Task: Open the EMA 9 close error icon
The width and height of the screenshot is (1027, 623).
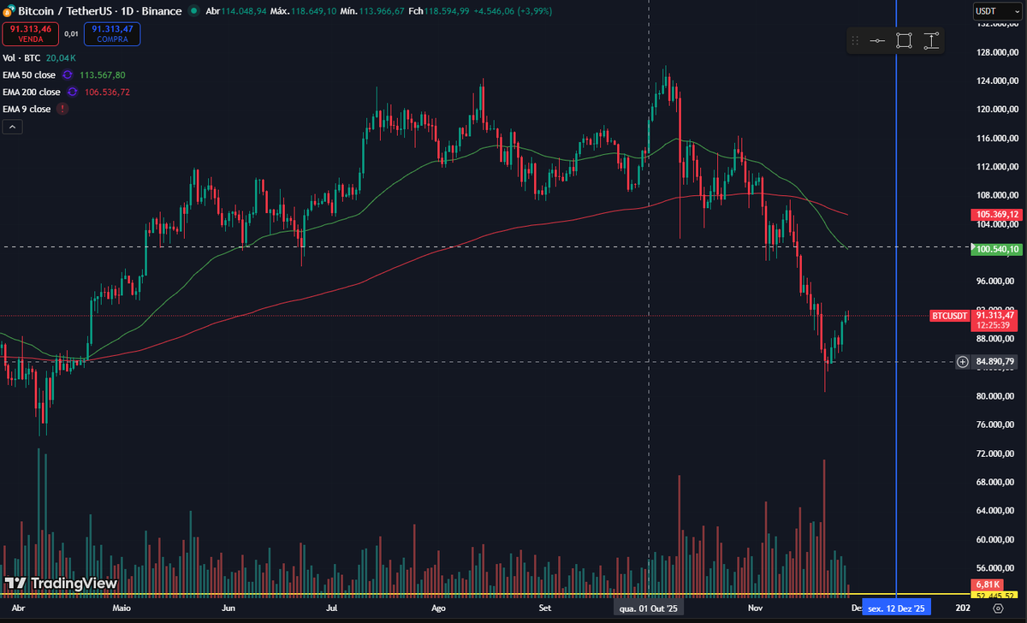Action: pyautogui.click(x=61, y=109)
